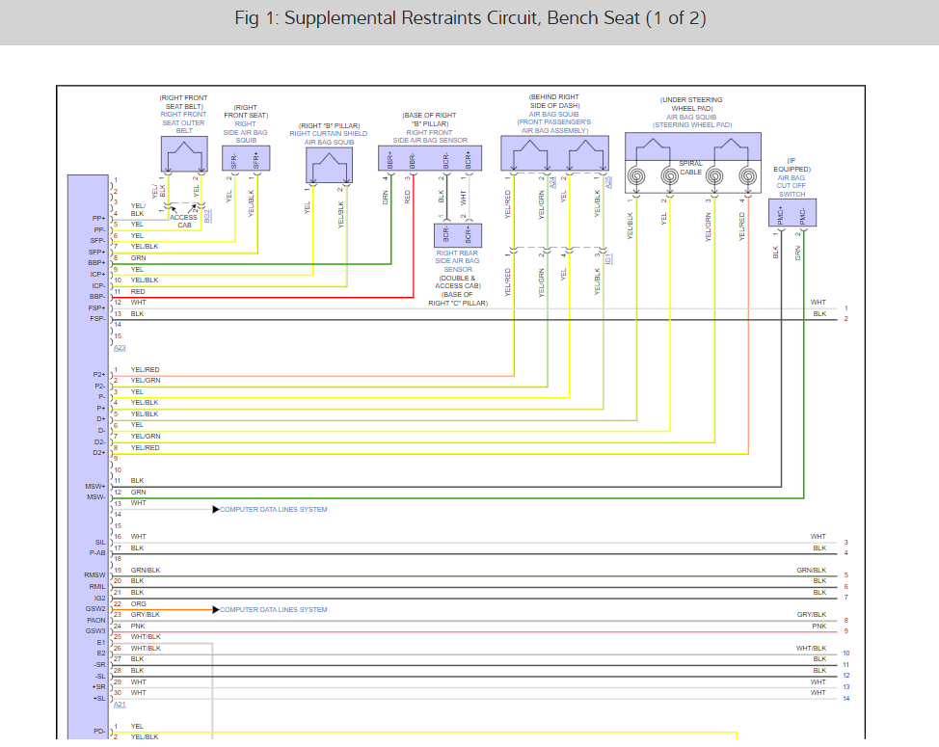
Task: Open the A23 connector link
Action: (120, 347)
